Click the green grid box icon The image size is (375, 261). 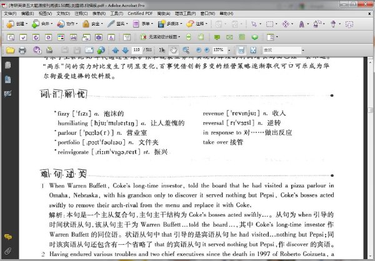242,37
